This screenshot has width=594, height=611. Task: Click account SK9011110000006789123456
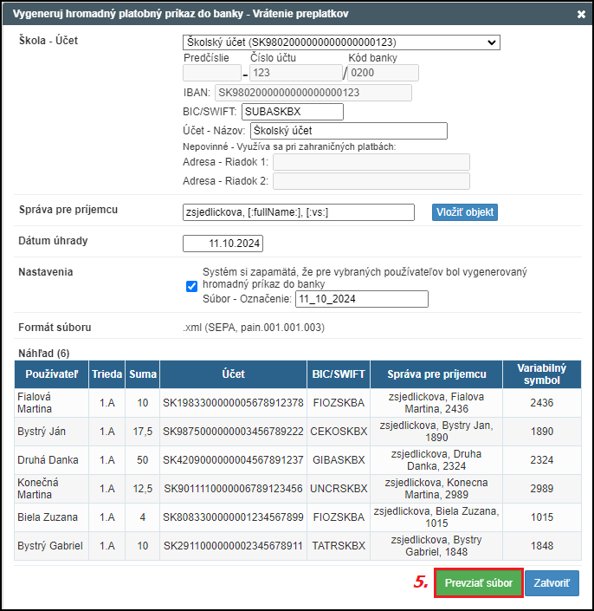coord(233,489)
